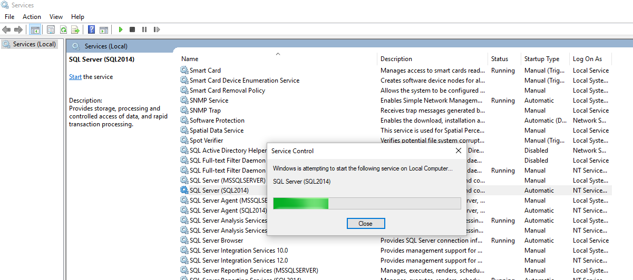Click gear icon beside SQL Server (MSSQLSERVER)
This screenshot has height=280, width=633.
tap(184, 181)
